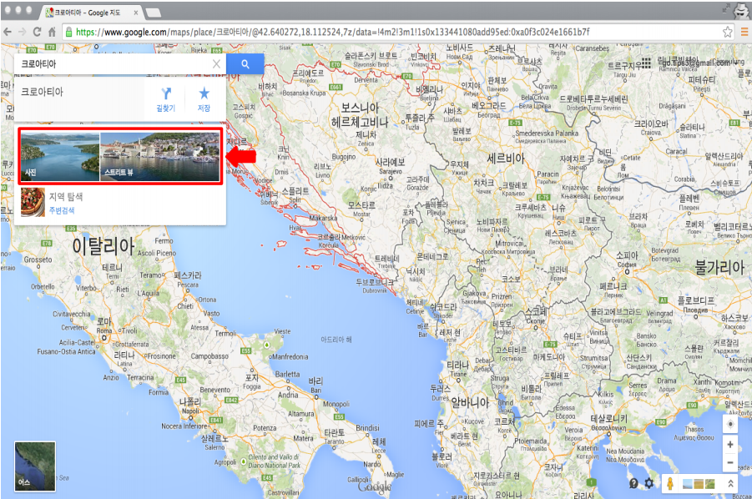Click the 두브로브니크 Dubrovnik label

tap(375, 282)
